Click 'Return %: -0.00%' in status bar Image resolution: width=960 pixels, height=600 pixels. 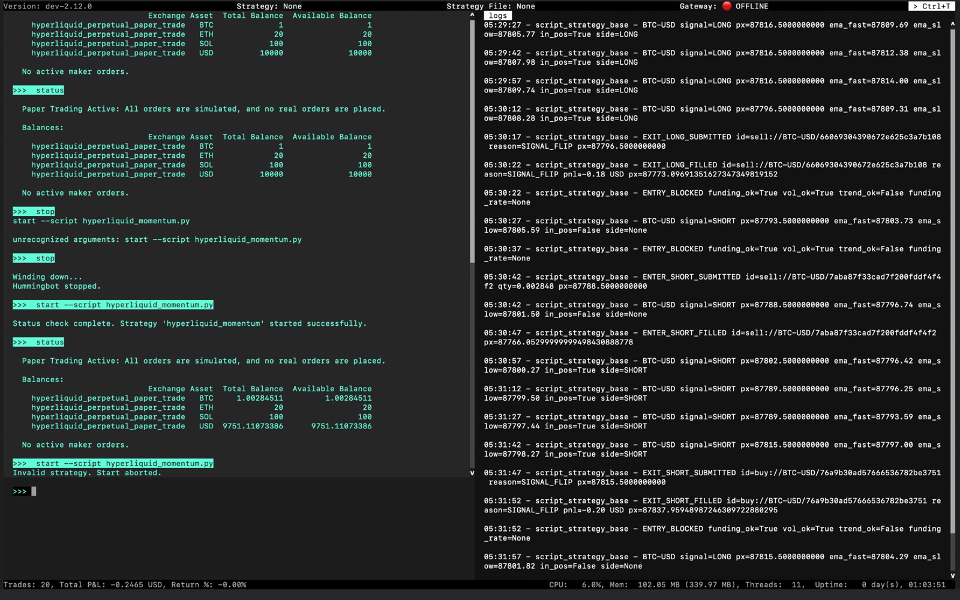click(209, 584)
